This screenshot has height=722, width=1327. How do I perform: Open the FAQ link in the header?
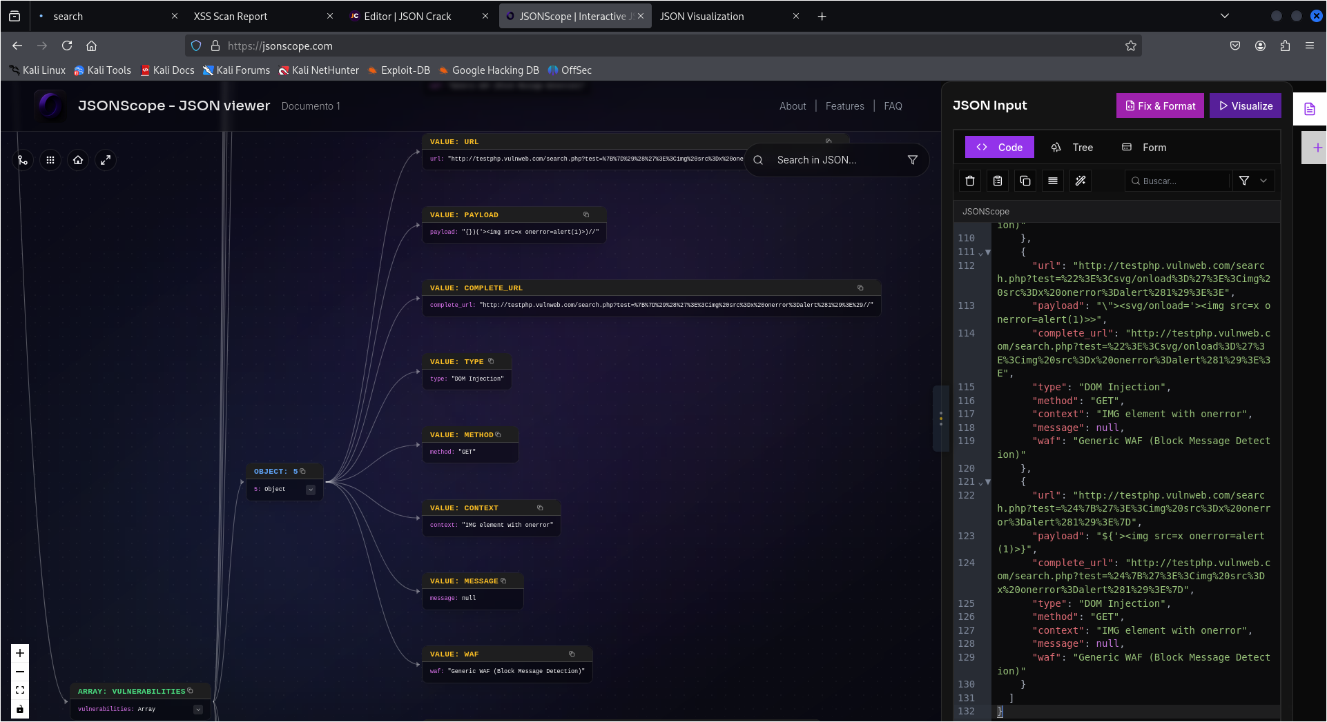893,106
